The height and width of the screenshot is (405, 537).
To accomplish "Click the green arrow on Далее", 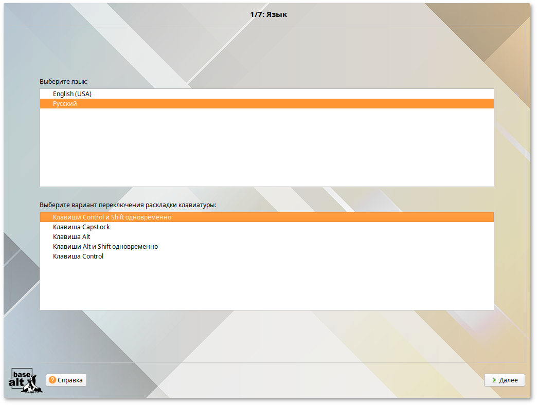I will tap(494, 380).
